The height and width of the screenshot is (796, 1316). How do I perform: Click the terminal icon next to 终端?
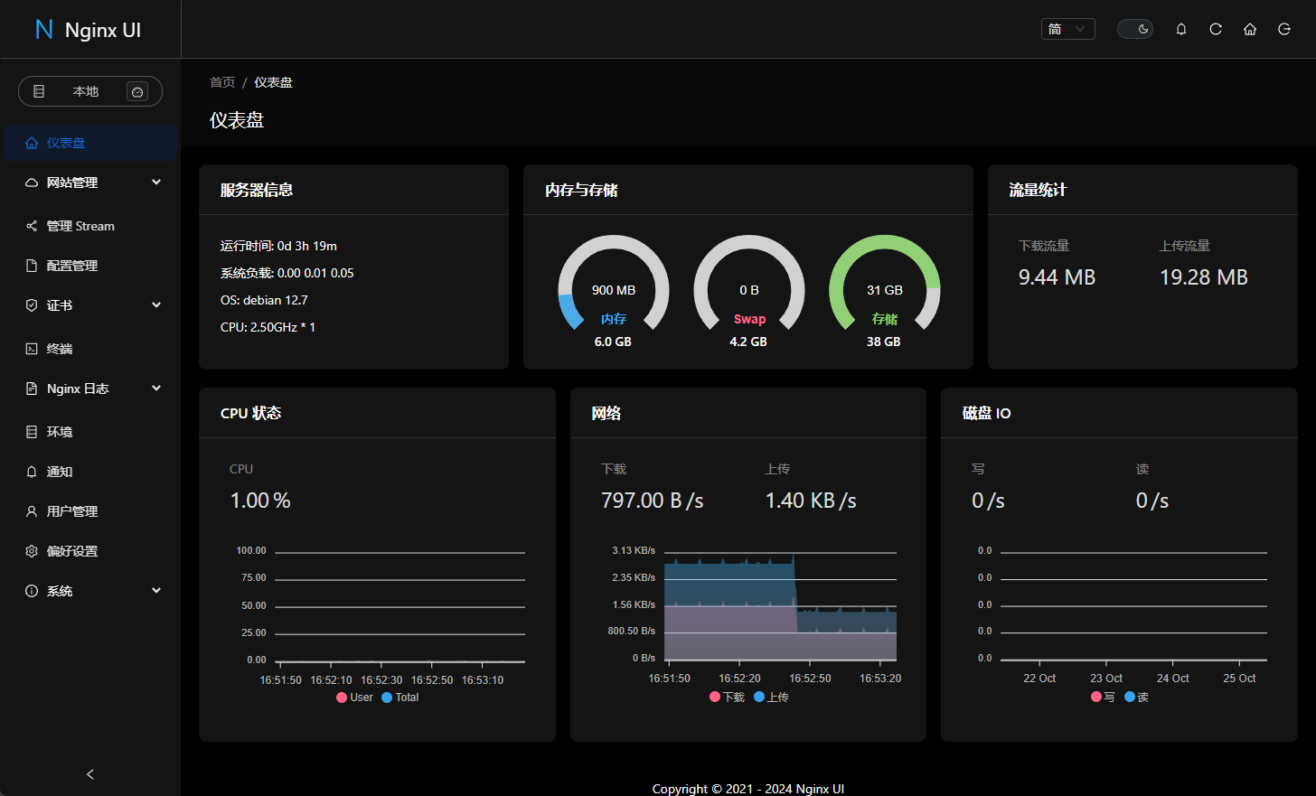click(x=32, y=349)
